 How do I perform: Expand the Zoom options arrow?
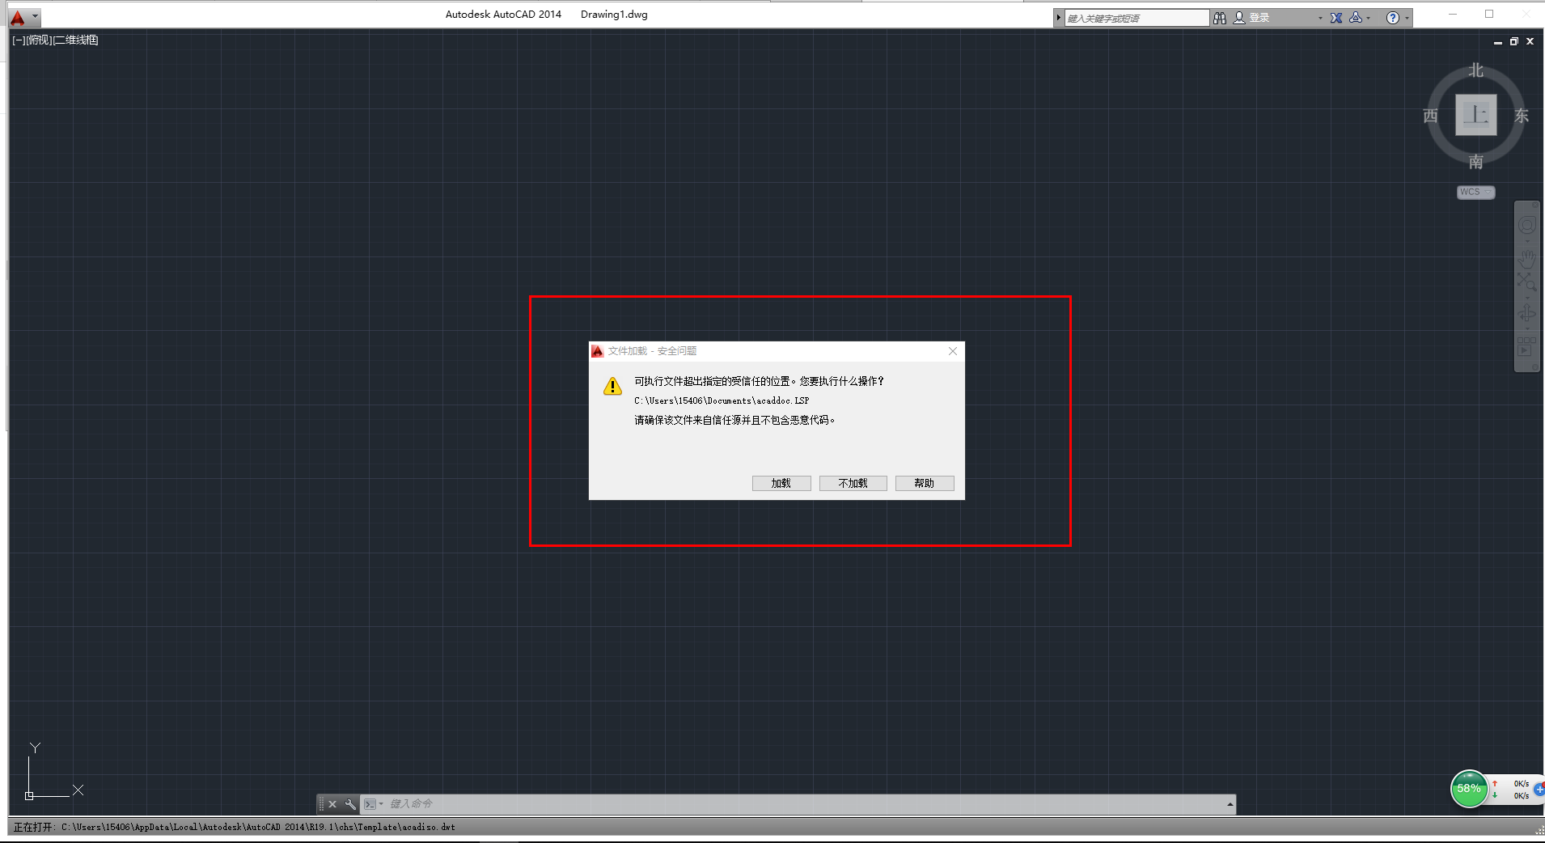click(x=1527, y=297)
